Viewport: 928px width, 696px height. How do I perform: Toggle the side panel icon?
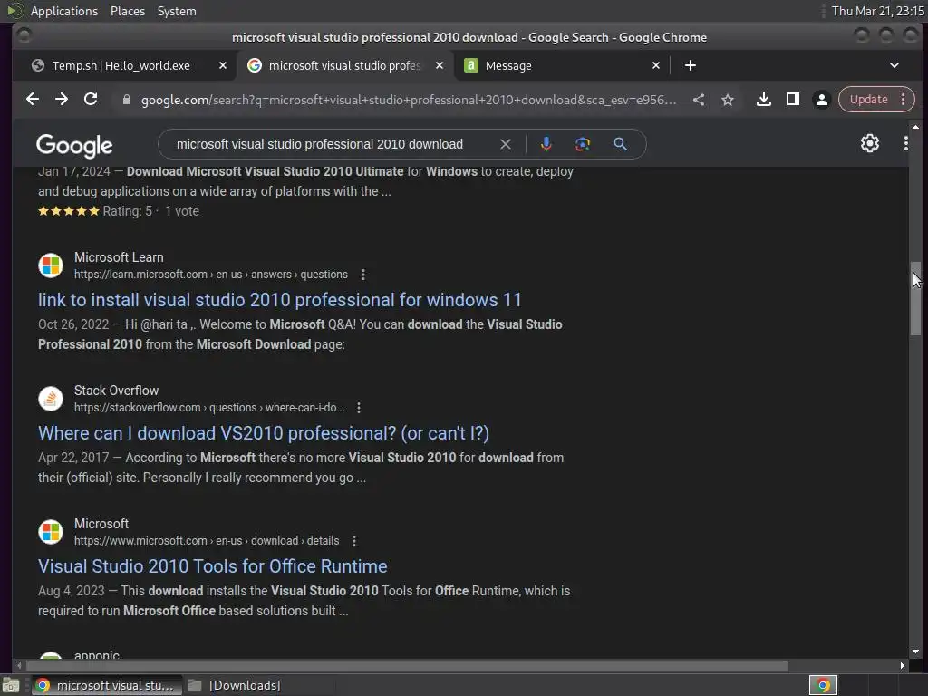pos(792,100)
